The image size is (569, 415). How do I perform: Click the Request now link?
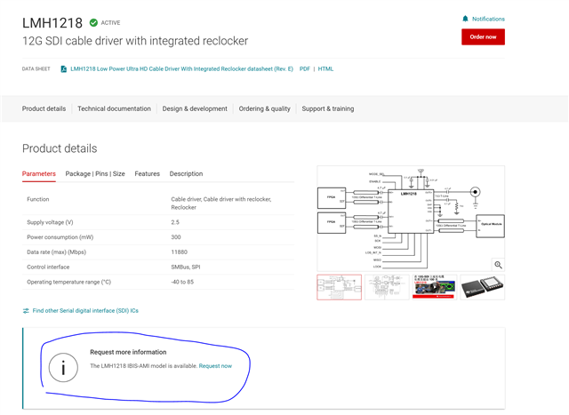215,366
